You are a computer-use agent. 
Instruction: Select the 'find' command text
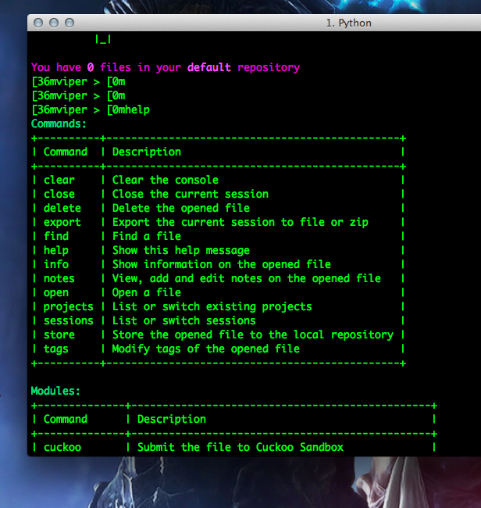click(56, 236)
